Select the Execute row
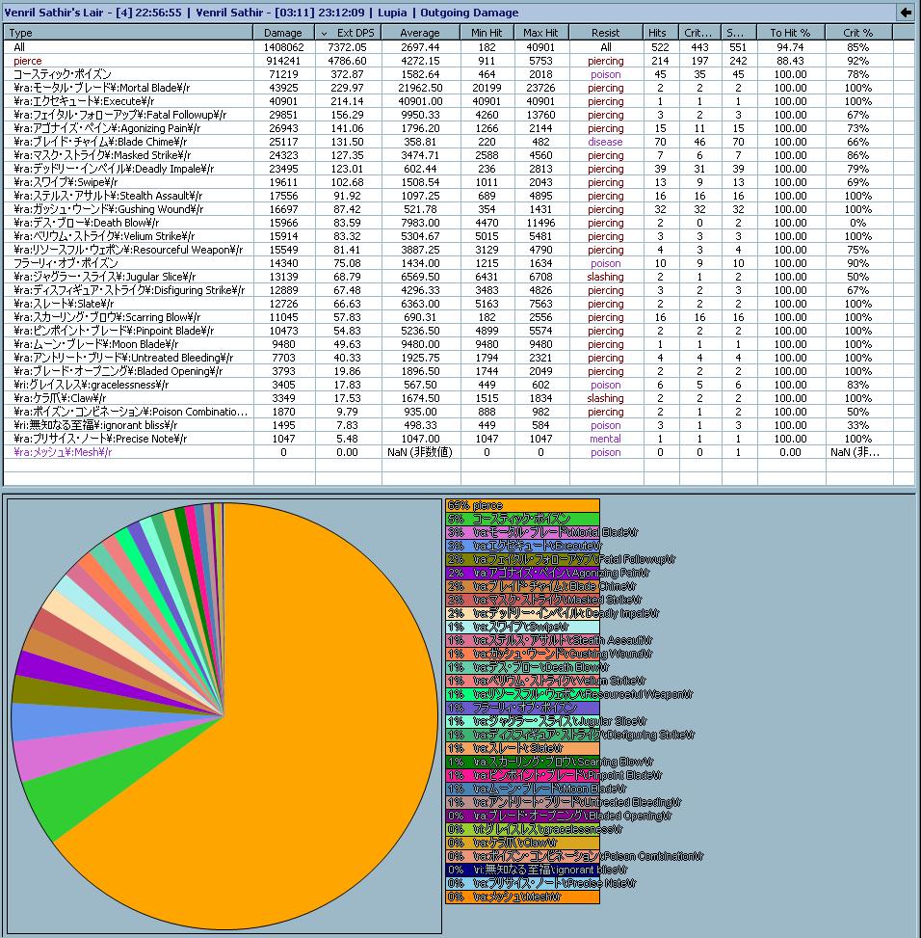Image resolution: width=921 pixels, height=938 pixels. [x=459, y=101]
